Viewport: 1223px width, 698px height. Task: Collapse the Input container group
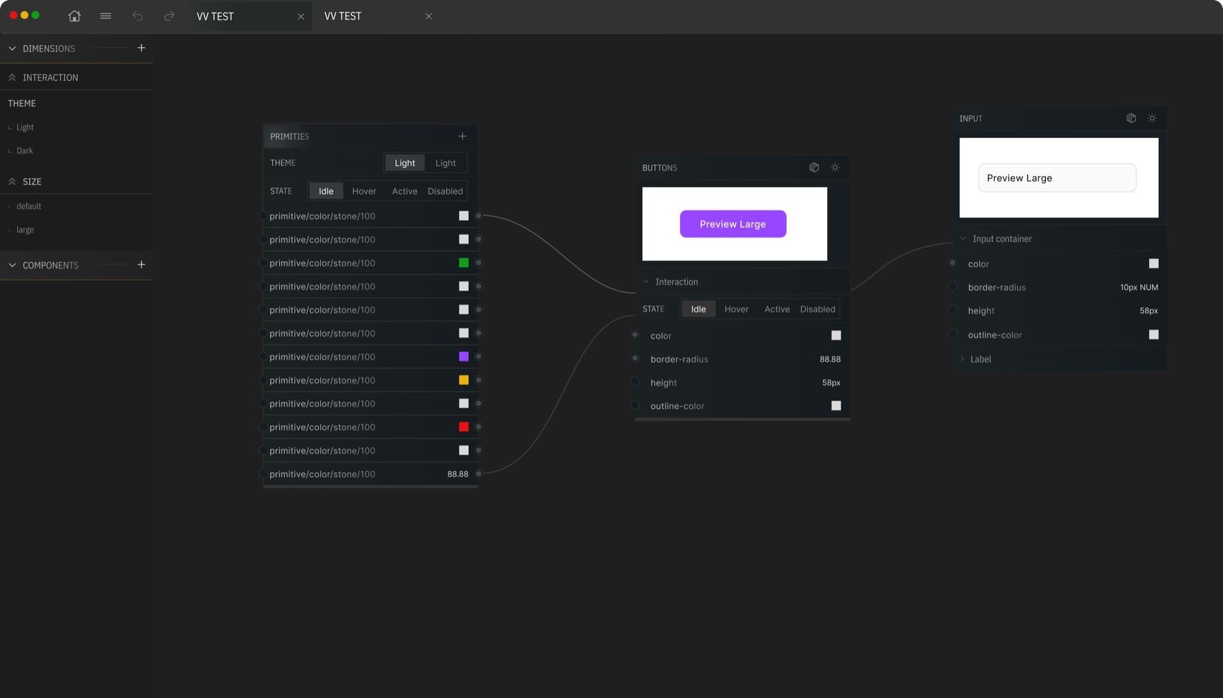point(963,239)
